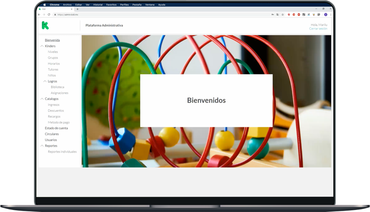Open the Favoritos menu

click(111, 5)
